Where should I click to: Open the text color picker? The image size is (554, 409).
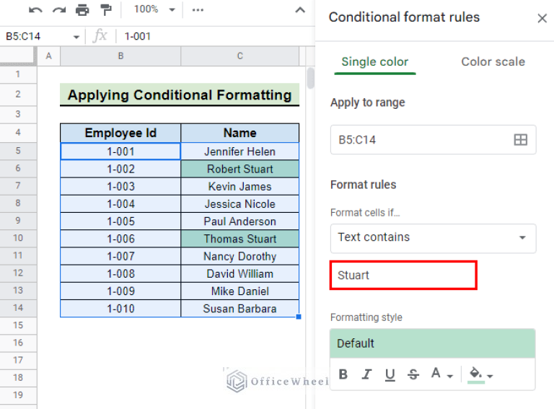(x=441, y=374)
